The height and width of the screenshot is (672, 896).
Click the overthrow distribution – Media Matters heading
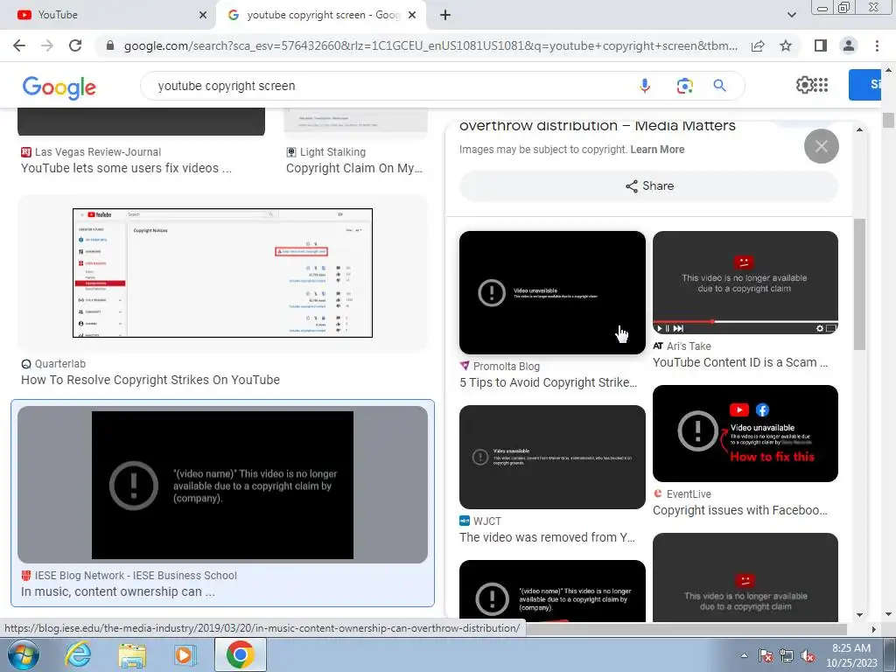pyautogui.click(x=597, y=126)
